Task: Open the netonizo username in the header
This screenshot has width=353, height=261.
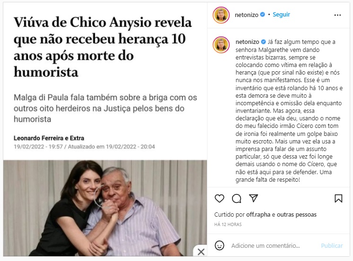Action: point(247,15)
